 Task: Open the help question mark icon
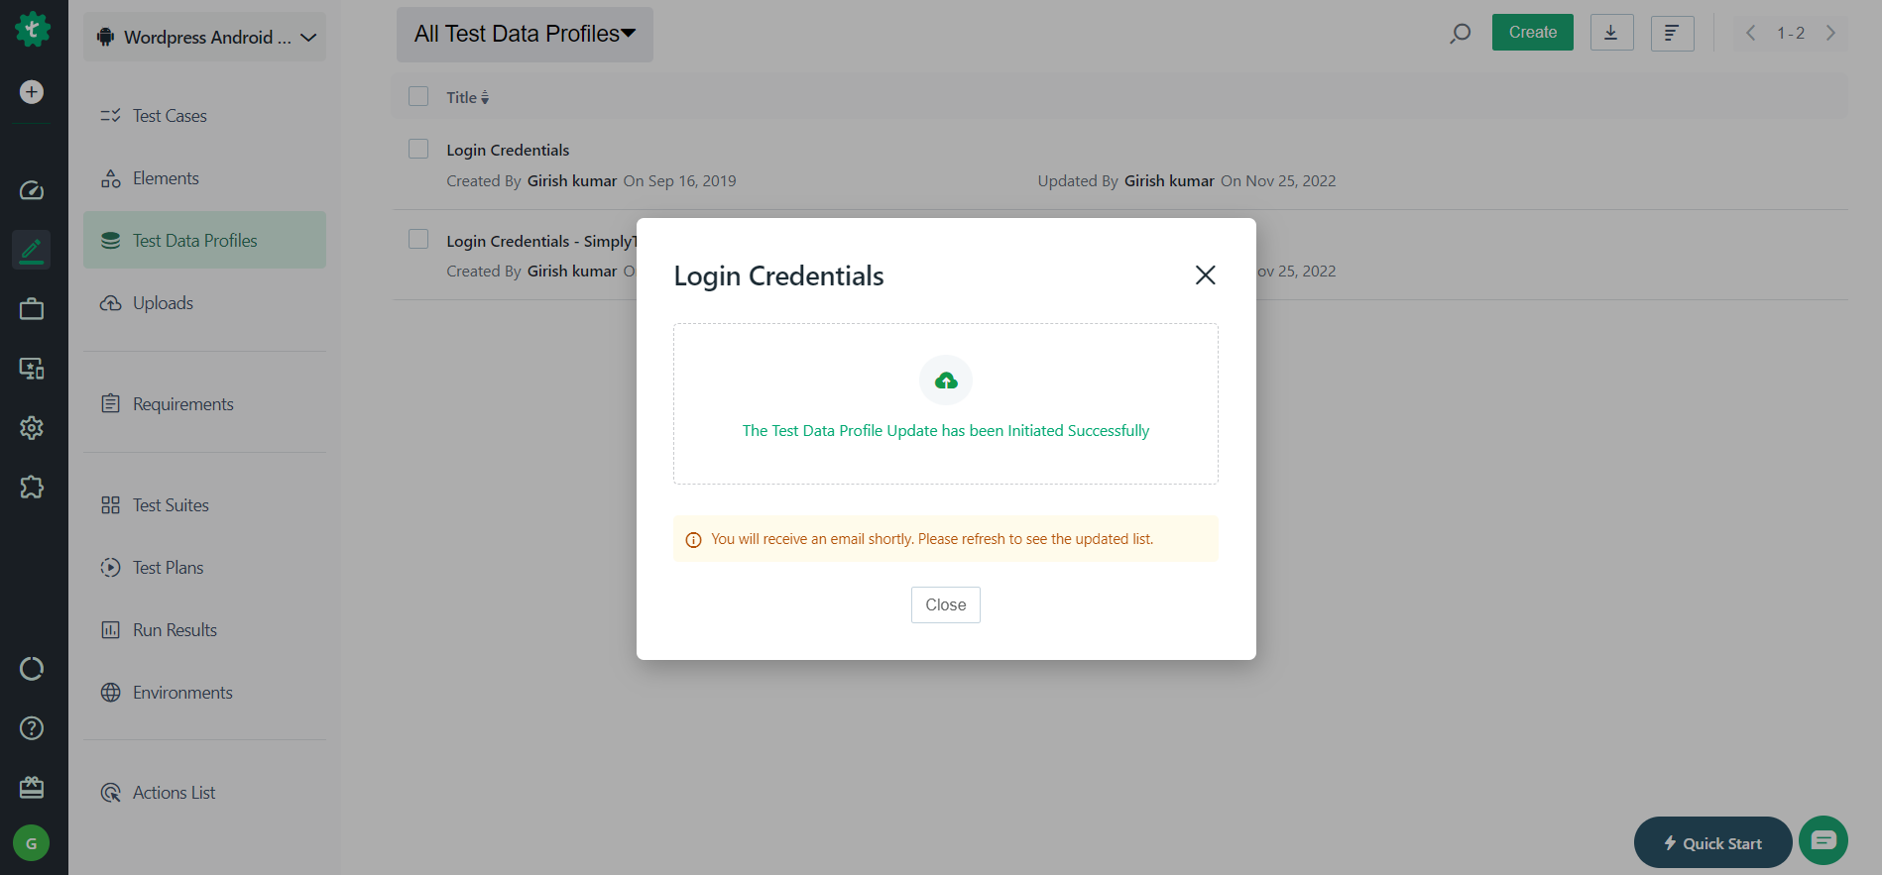click(x=32, y=728)
